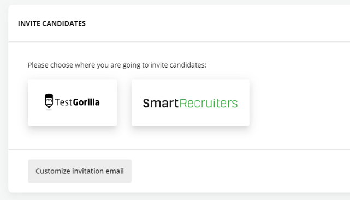
Task: Click the bold Gorilla wordmark
Action: pyautogui.click(x=86, y=102)
